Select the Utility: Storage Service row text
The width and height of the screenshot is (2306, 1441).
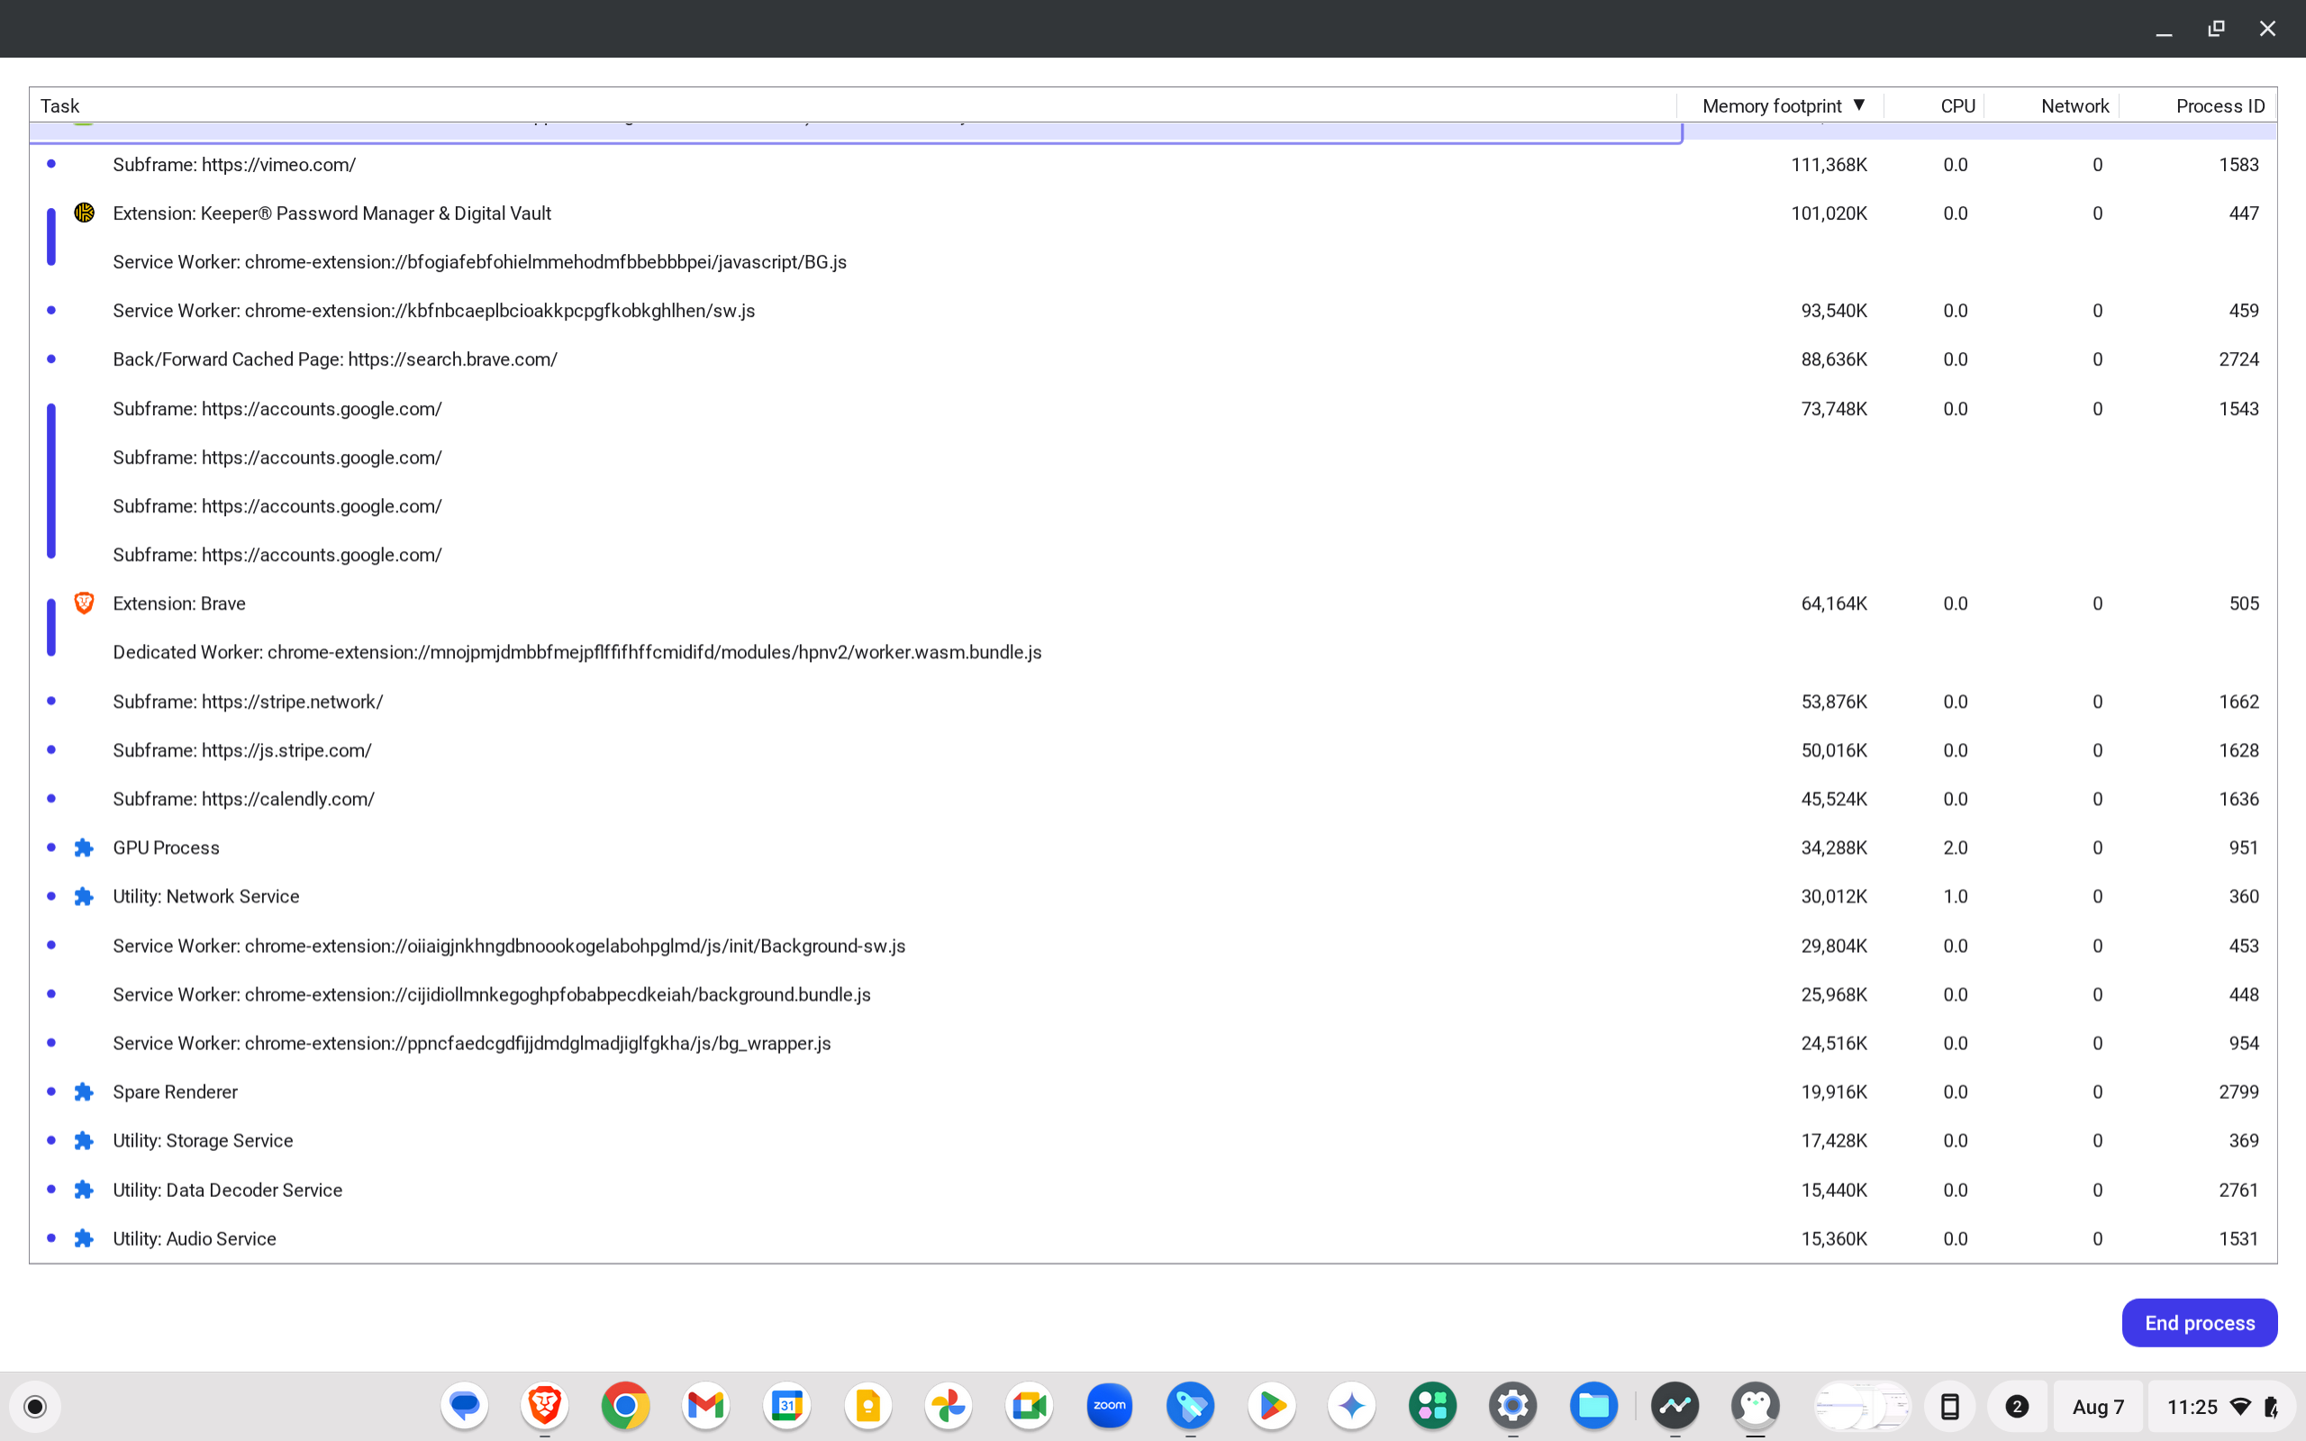pos(203,1140)
